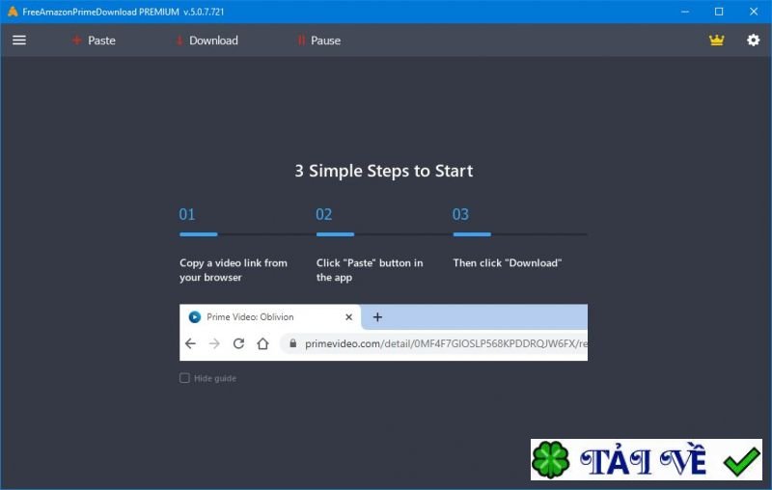Select step 02 in the guide
Image resolution: width=772 pixels, height=490 pixels.
pyautogui.click(x=324, y=214)
